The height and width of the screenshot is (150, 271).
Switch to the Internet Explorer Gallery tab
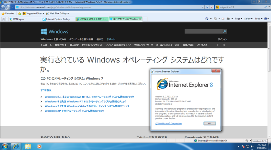point(59,19)
